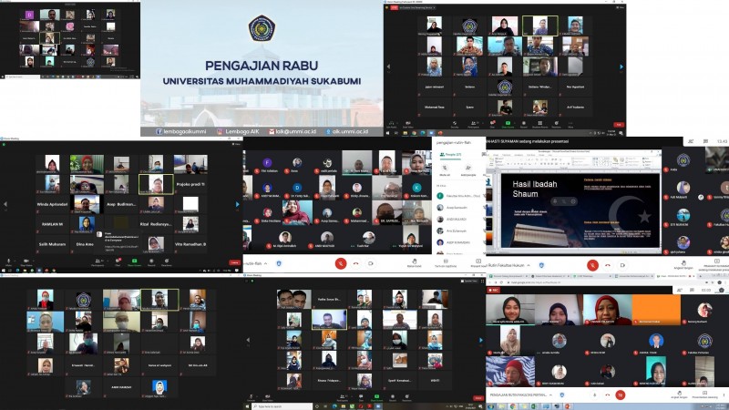The width and height of the screenshot is (729, 410).
Task: Select Asep Samsudin in Meet participants list
Action: (x=458, y=208)
